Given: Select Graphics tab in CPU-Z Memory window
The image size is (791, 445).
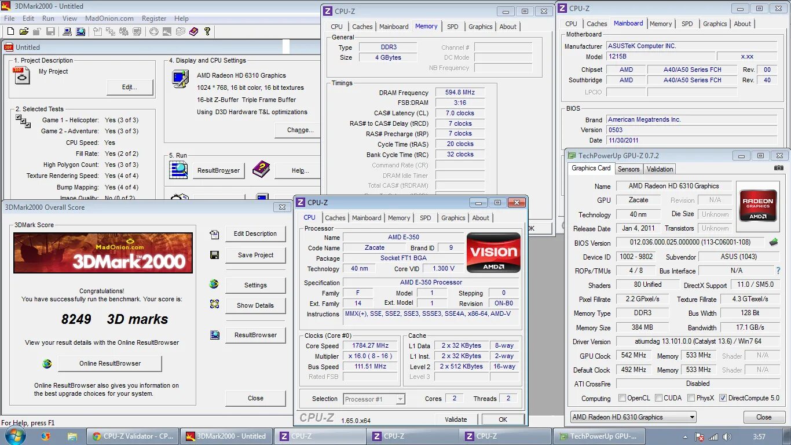Looking at the screenshot, I should coord(481,27).
